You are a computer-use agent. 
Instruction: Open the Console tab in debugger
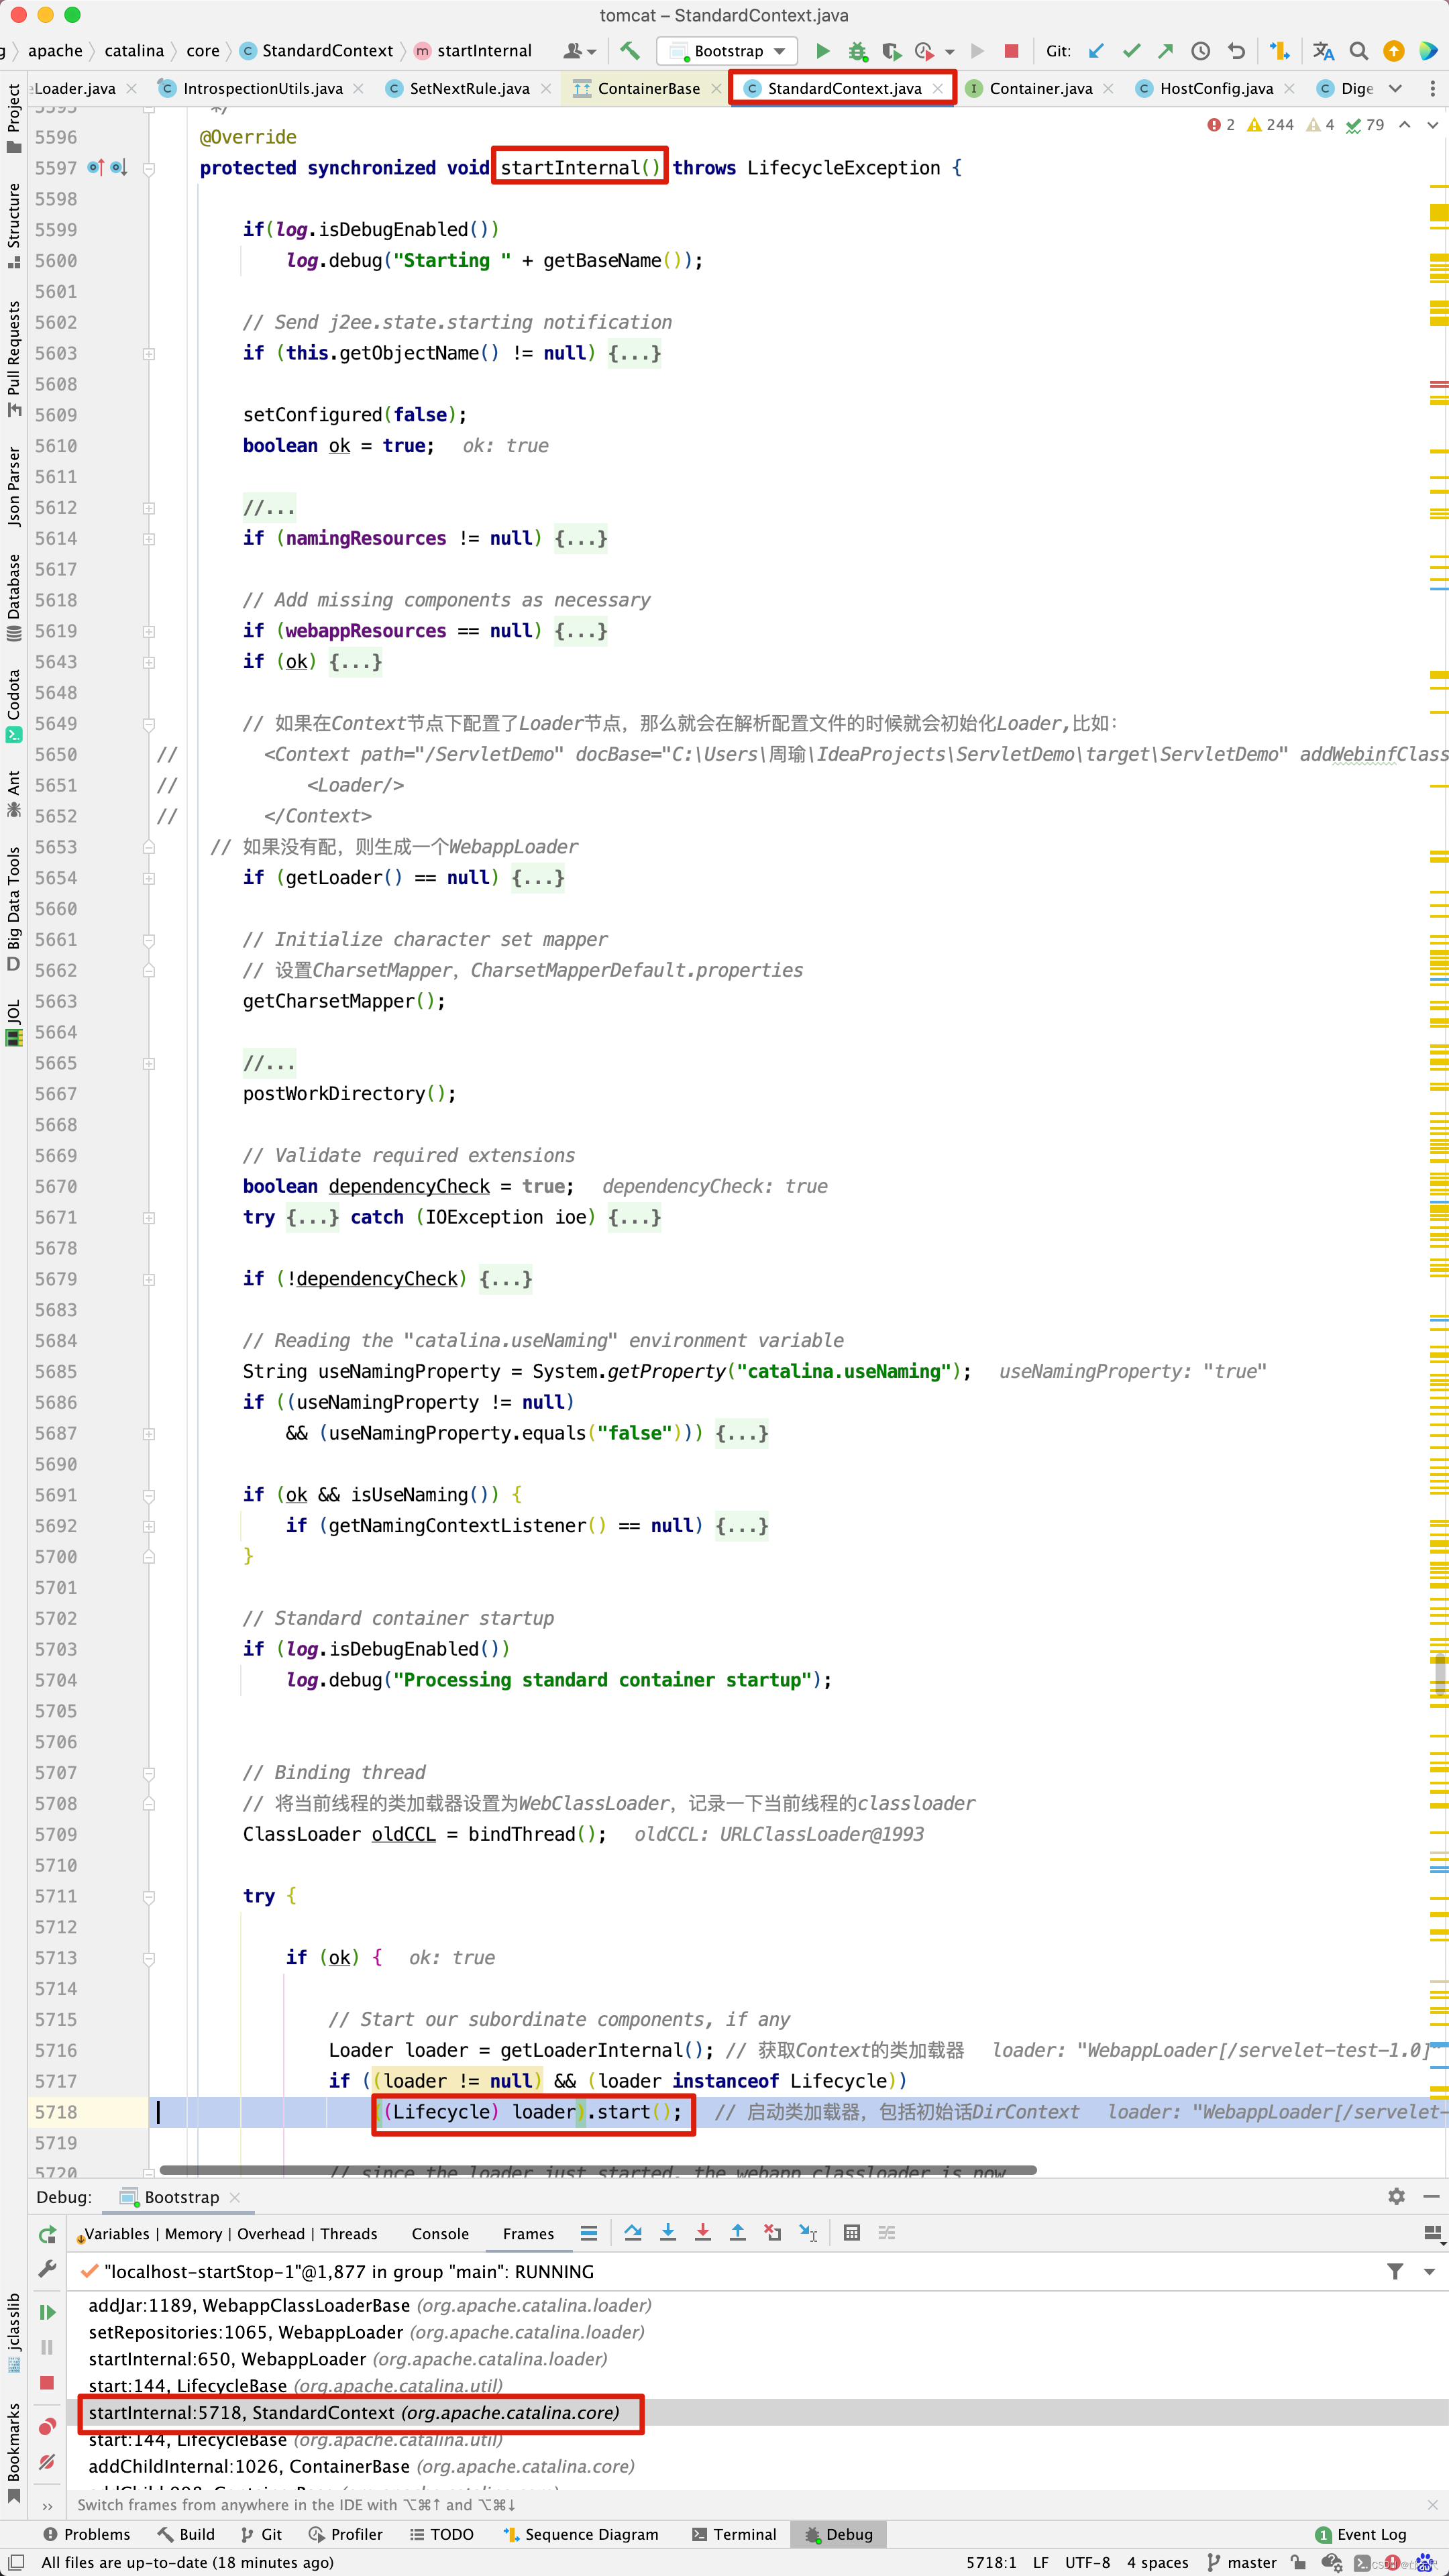click(440, 2233)
